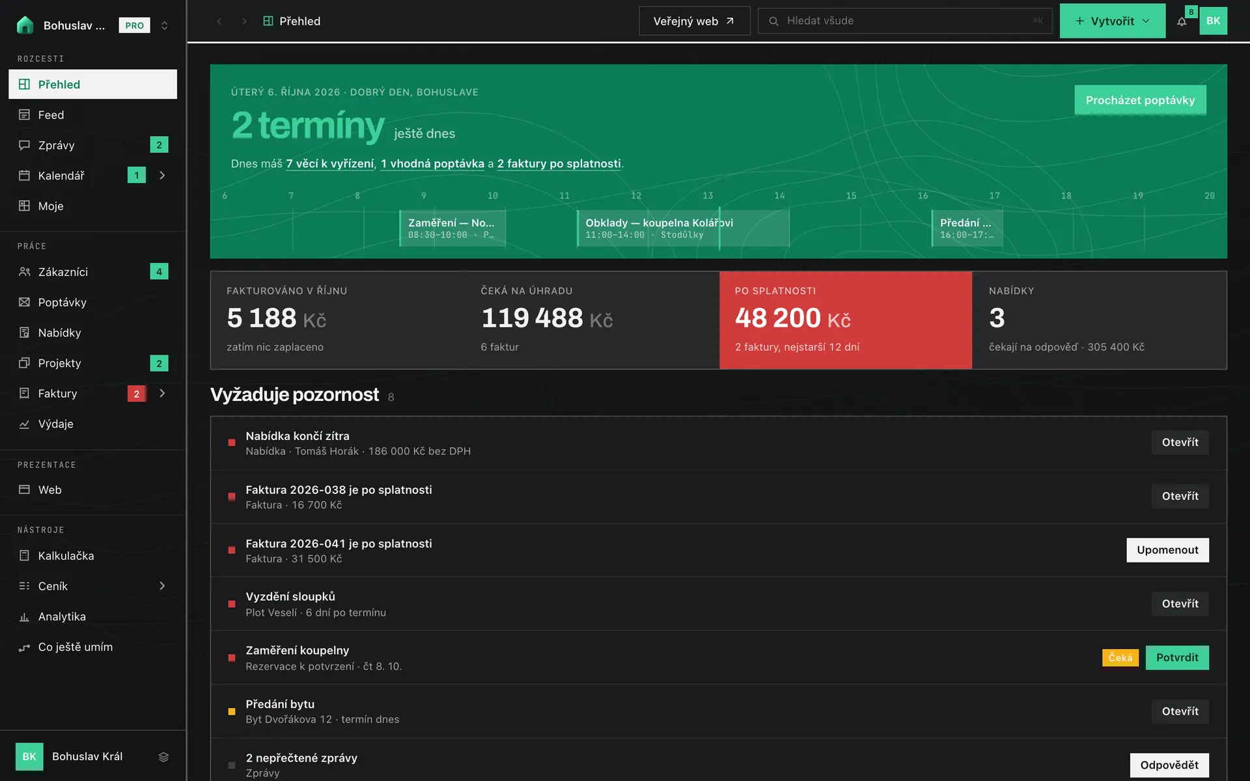Expand the Kalendář submenu chevron
The height and width of the screenshot is (781, 1250).
click(162, 175)
